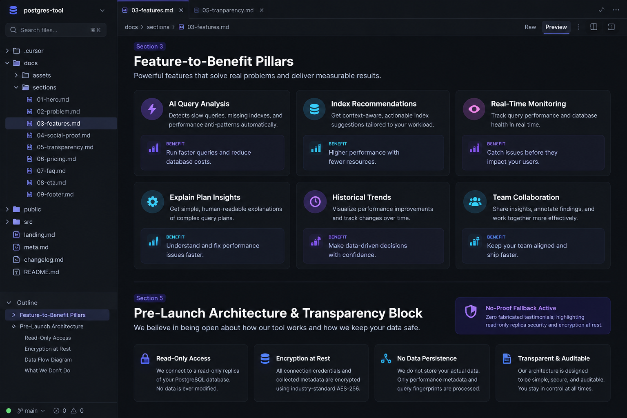Screen dimensions: 627x418
Task: Click the AI Query Analysis lightning icon
Action: (152, 109)
